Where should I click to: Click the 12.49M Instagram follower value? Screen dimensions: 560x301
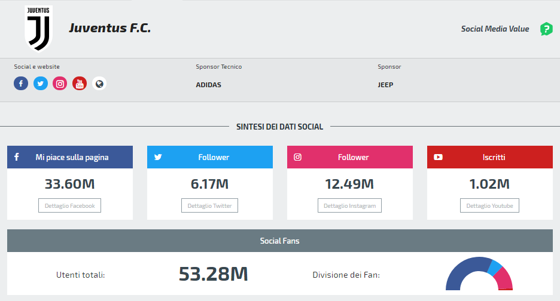click(x=349, y=184)
